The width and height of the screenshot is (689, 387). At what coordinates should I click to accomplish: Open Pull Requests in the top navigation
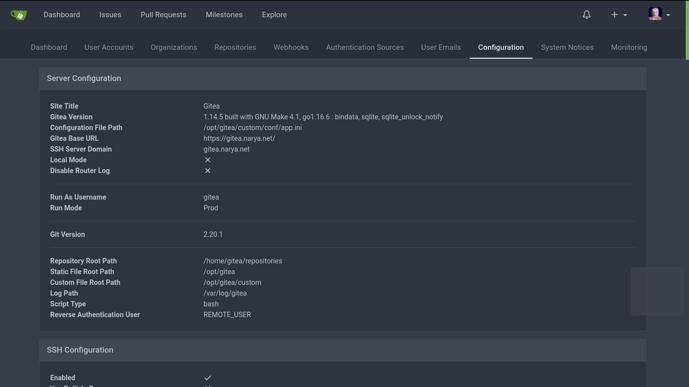[163, 15]
